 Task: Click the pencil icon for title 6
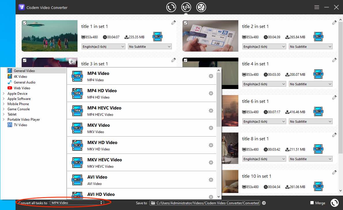point(334,97)
